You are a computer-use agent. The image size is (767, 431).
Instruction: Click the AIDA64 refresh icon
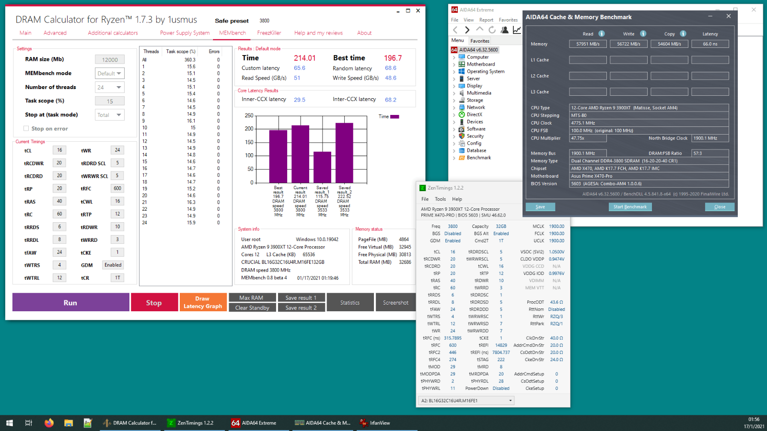[492, 30]
